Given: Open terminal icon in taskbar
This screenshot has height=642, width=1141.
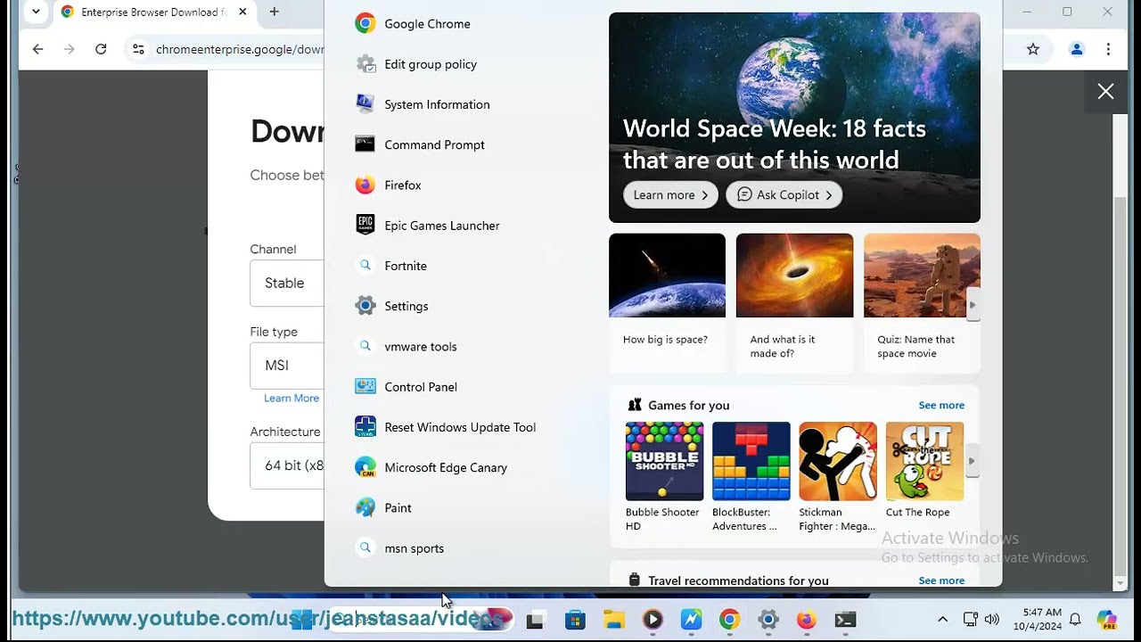Looking at the screenshot, I should point(845,620).
